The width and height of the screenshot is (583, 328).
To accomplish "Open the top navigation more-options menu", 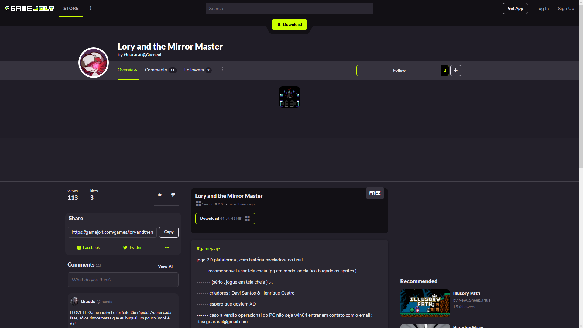I will point(91,8).
